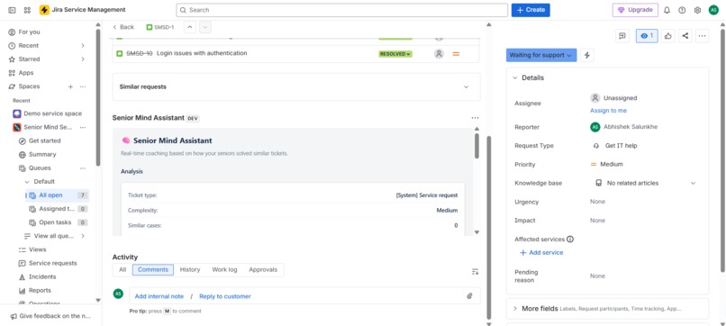The width and height of the screenshot is (726, 326).
Task: Click the activity sort order icon
Action: 475,272
